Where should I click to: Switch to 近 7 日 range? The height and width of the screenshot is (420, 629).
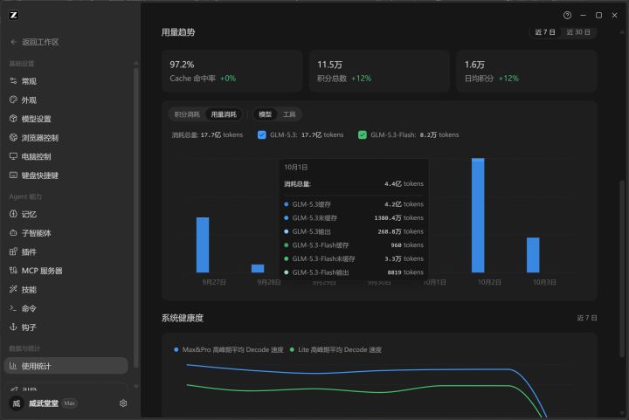pyautogui.click(x=545, y=32)
